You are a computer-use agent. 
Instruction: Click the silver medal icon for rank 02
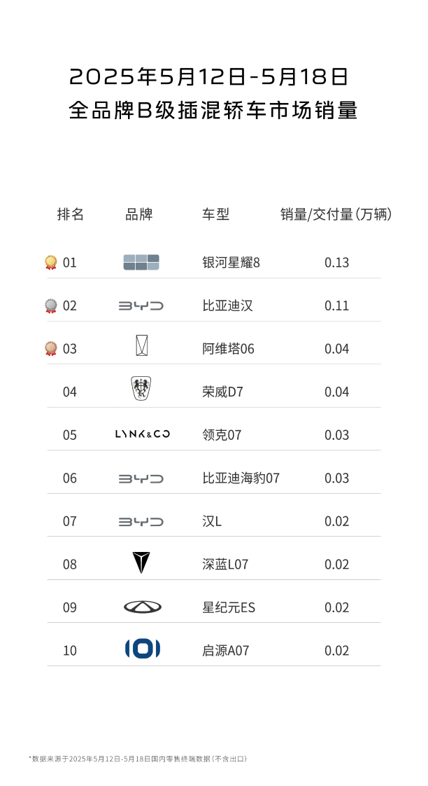50,306
